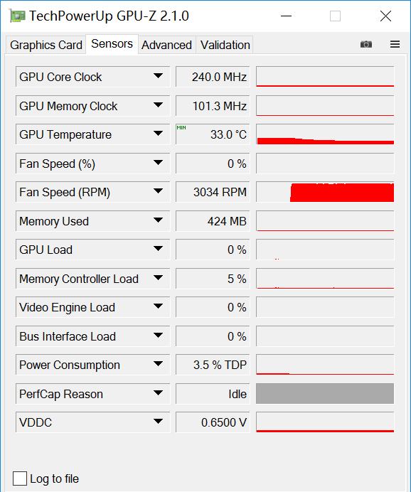This screenshot has height=492, width=411.
Task: Click the Fan Speed RPM history graph
Action: click(x=325, y=192)
